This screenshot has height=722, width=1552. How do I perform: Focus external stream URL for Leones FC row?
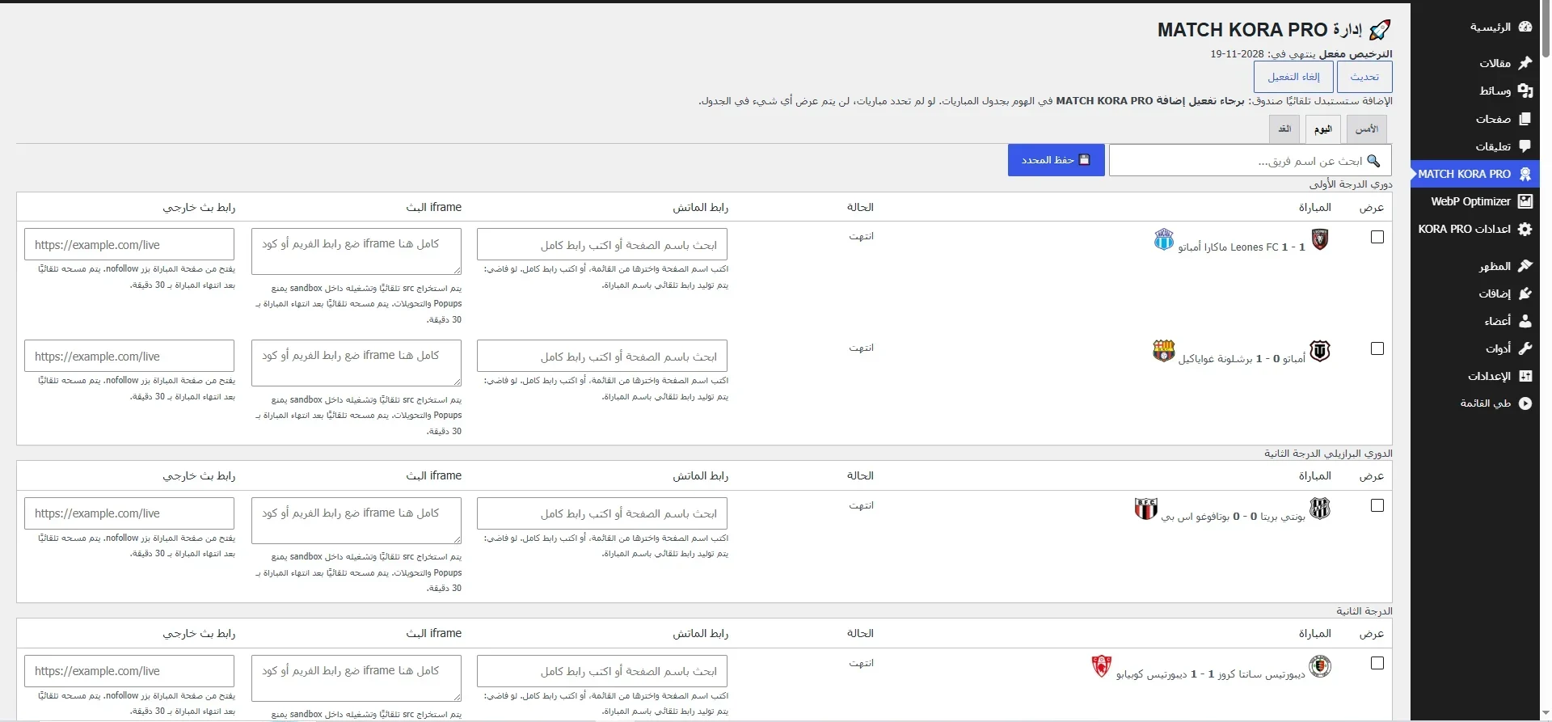129,245
